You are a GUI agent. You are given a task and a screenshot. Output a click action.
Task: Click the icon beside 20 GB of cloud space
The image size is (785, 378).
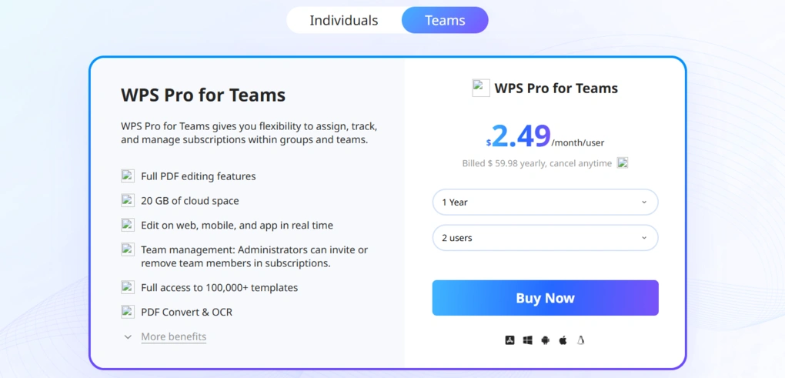click(x=128, y=200)
